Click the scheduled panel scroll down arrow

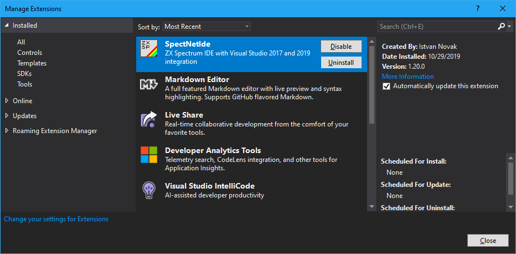pos(510,207)
